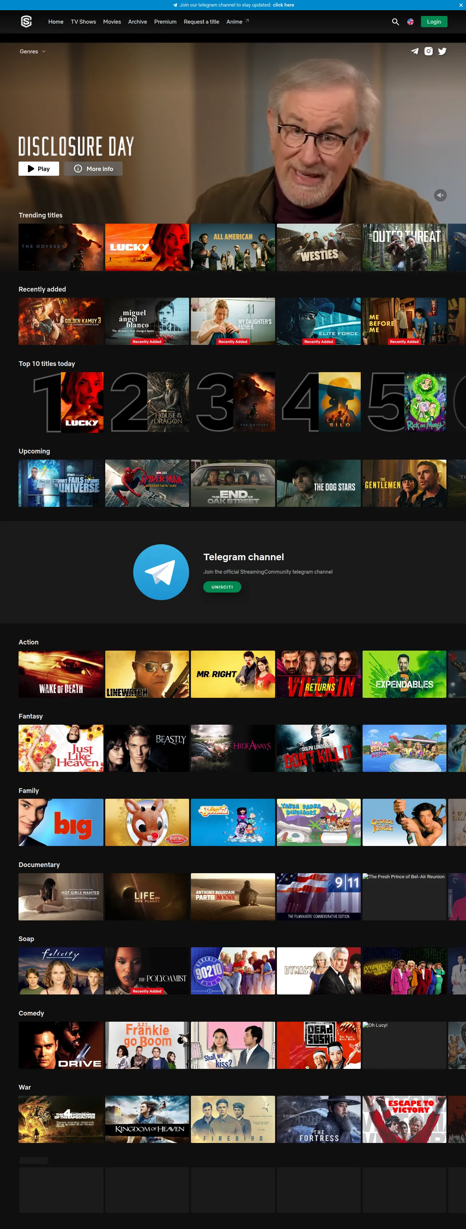Play Disclosure Day
This screenshot has height=1229, width=466.
pyautogui.click(x=38, y=168)
